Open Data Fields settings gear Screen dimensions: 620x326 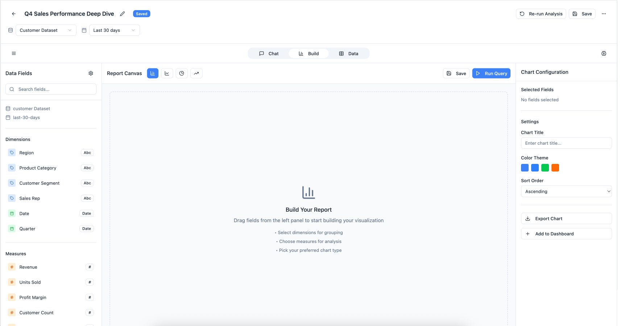click(x=91, y=73)
